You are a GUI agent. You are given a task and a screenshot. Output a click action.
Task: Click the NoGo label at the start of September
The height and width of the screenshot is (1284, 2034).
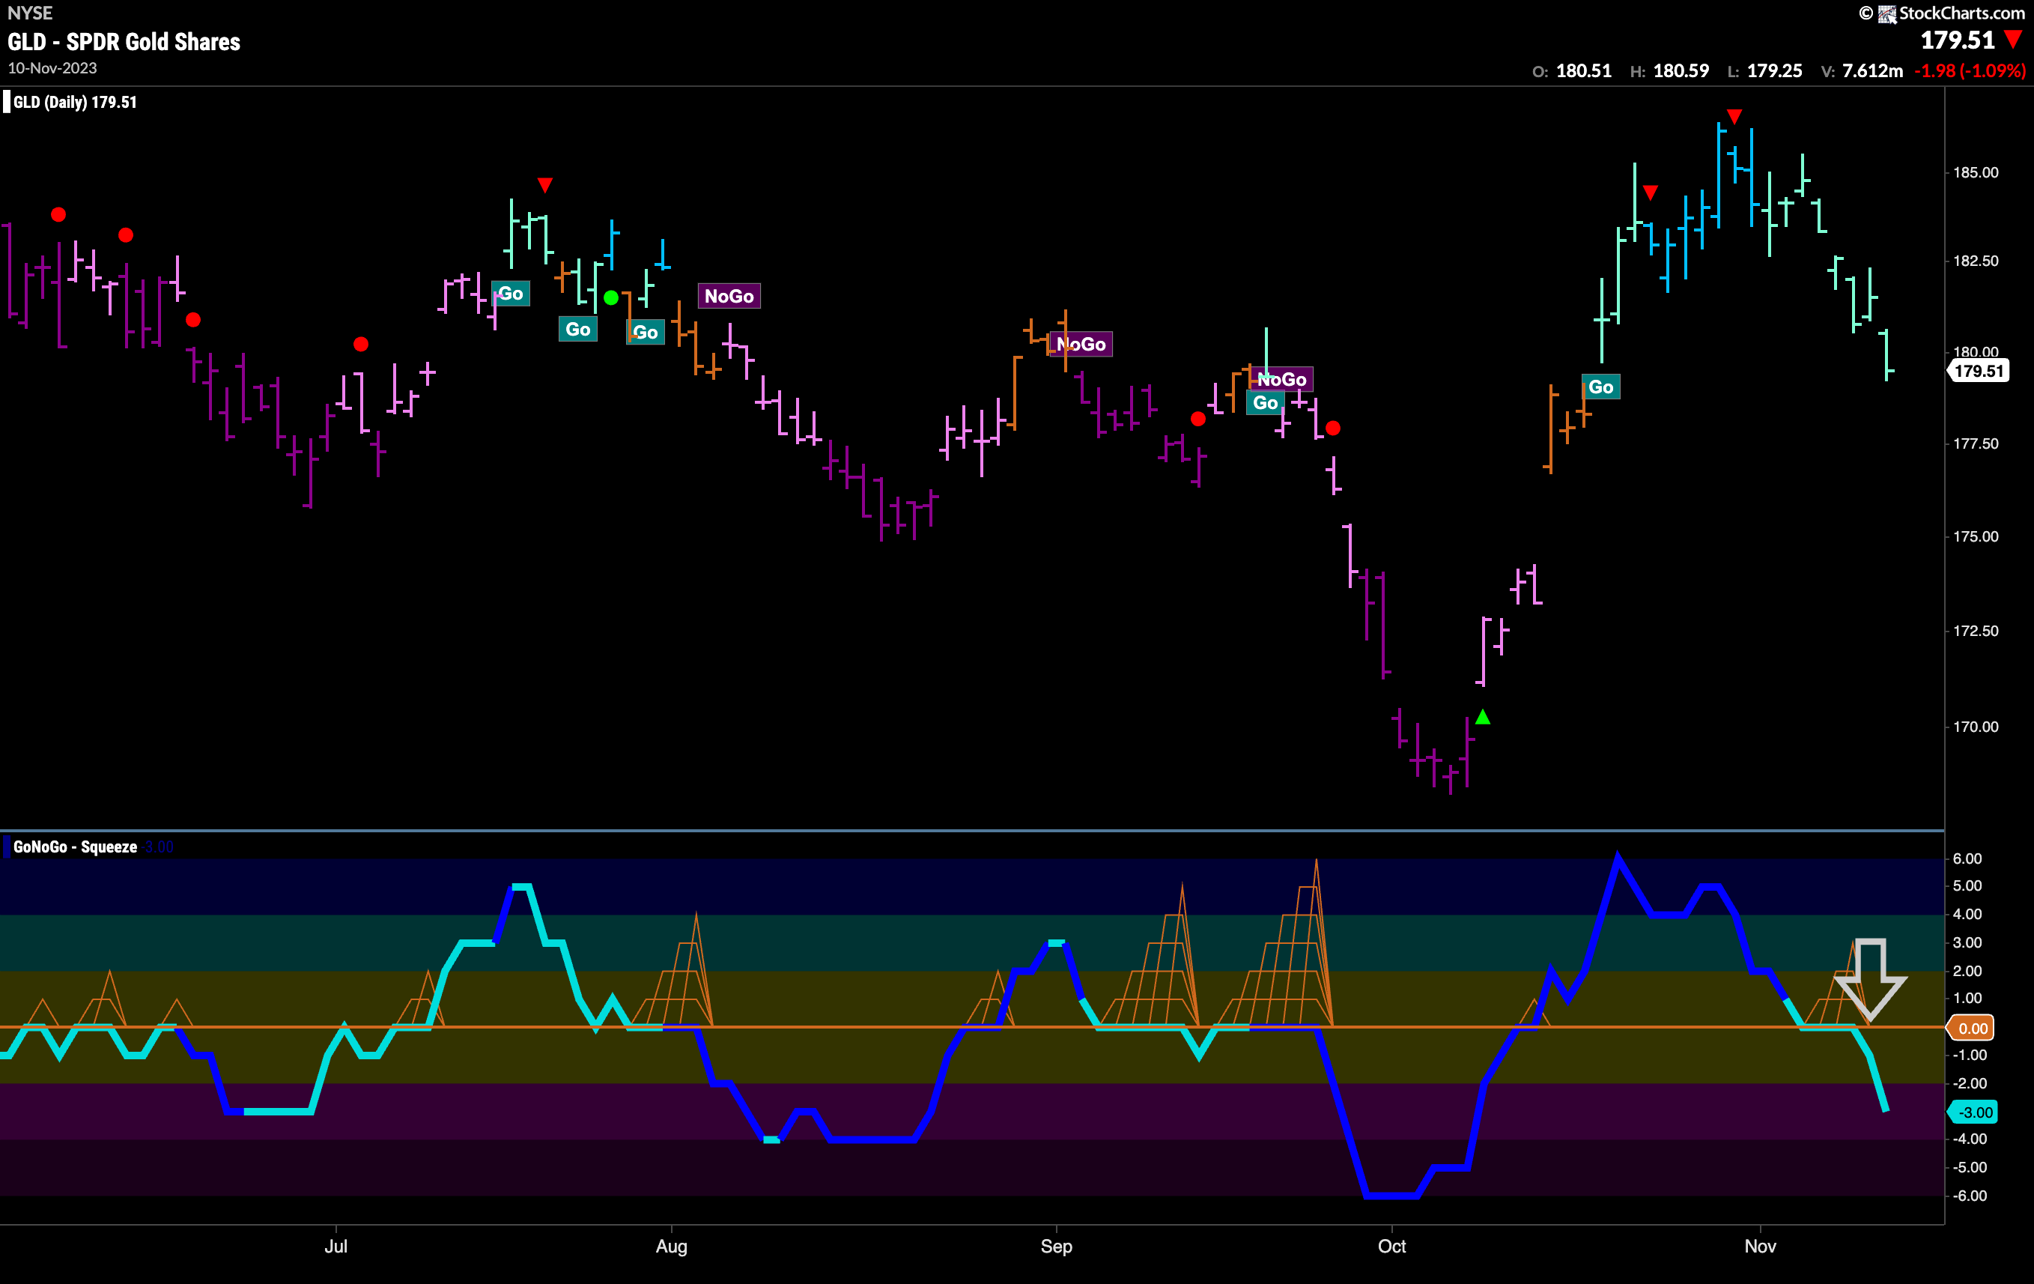1081,344
